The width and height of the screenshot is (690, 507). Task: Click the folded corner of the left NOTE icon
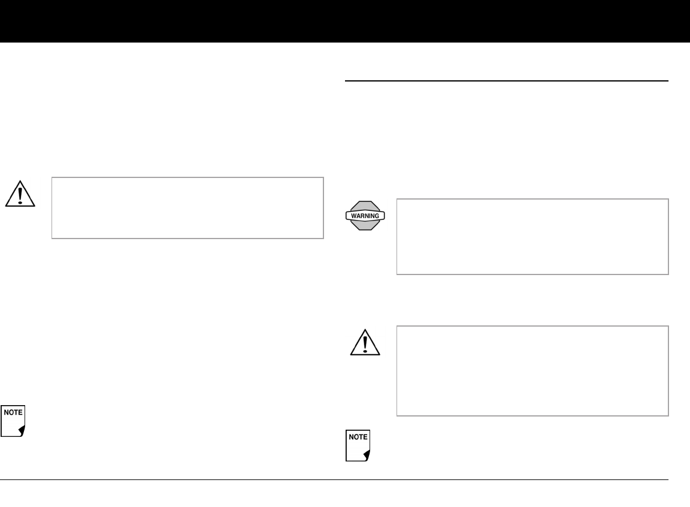point(22,431)
